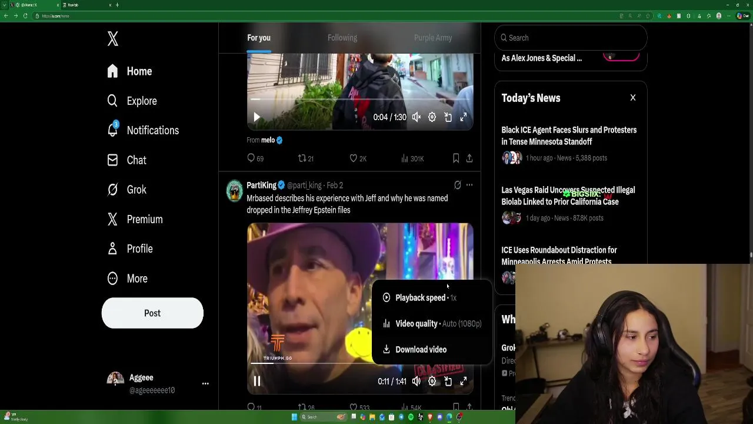Close the Today's News panel
Screen dimensions: 753x424
[x=633, y=98]
